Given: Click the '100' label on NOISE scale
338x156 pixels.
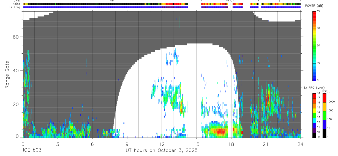Looking at the screenshot, I should click(330, 119).
